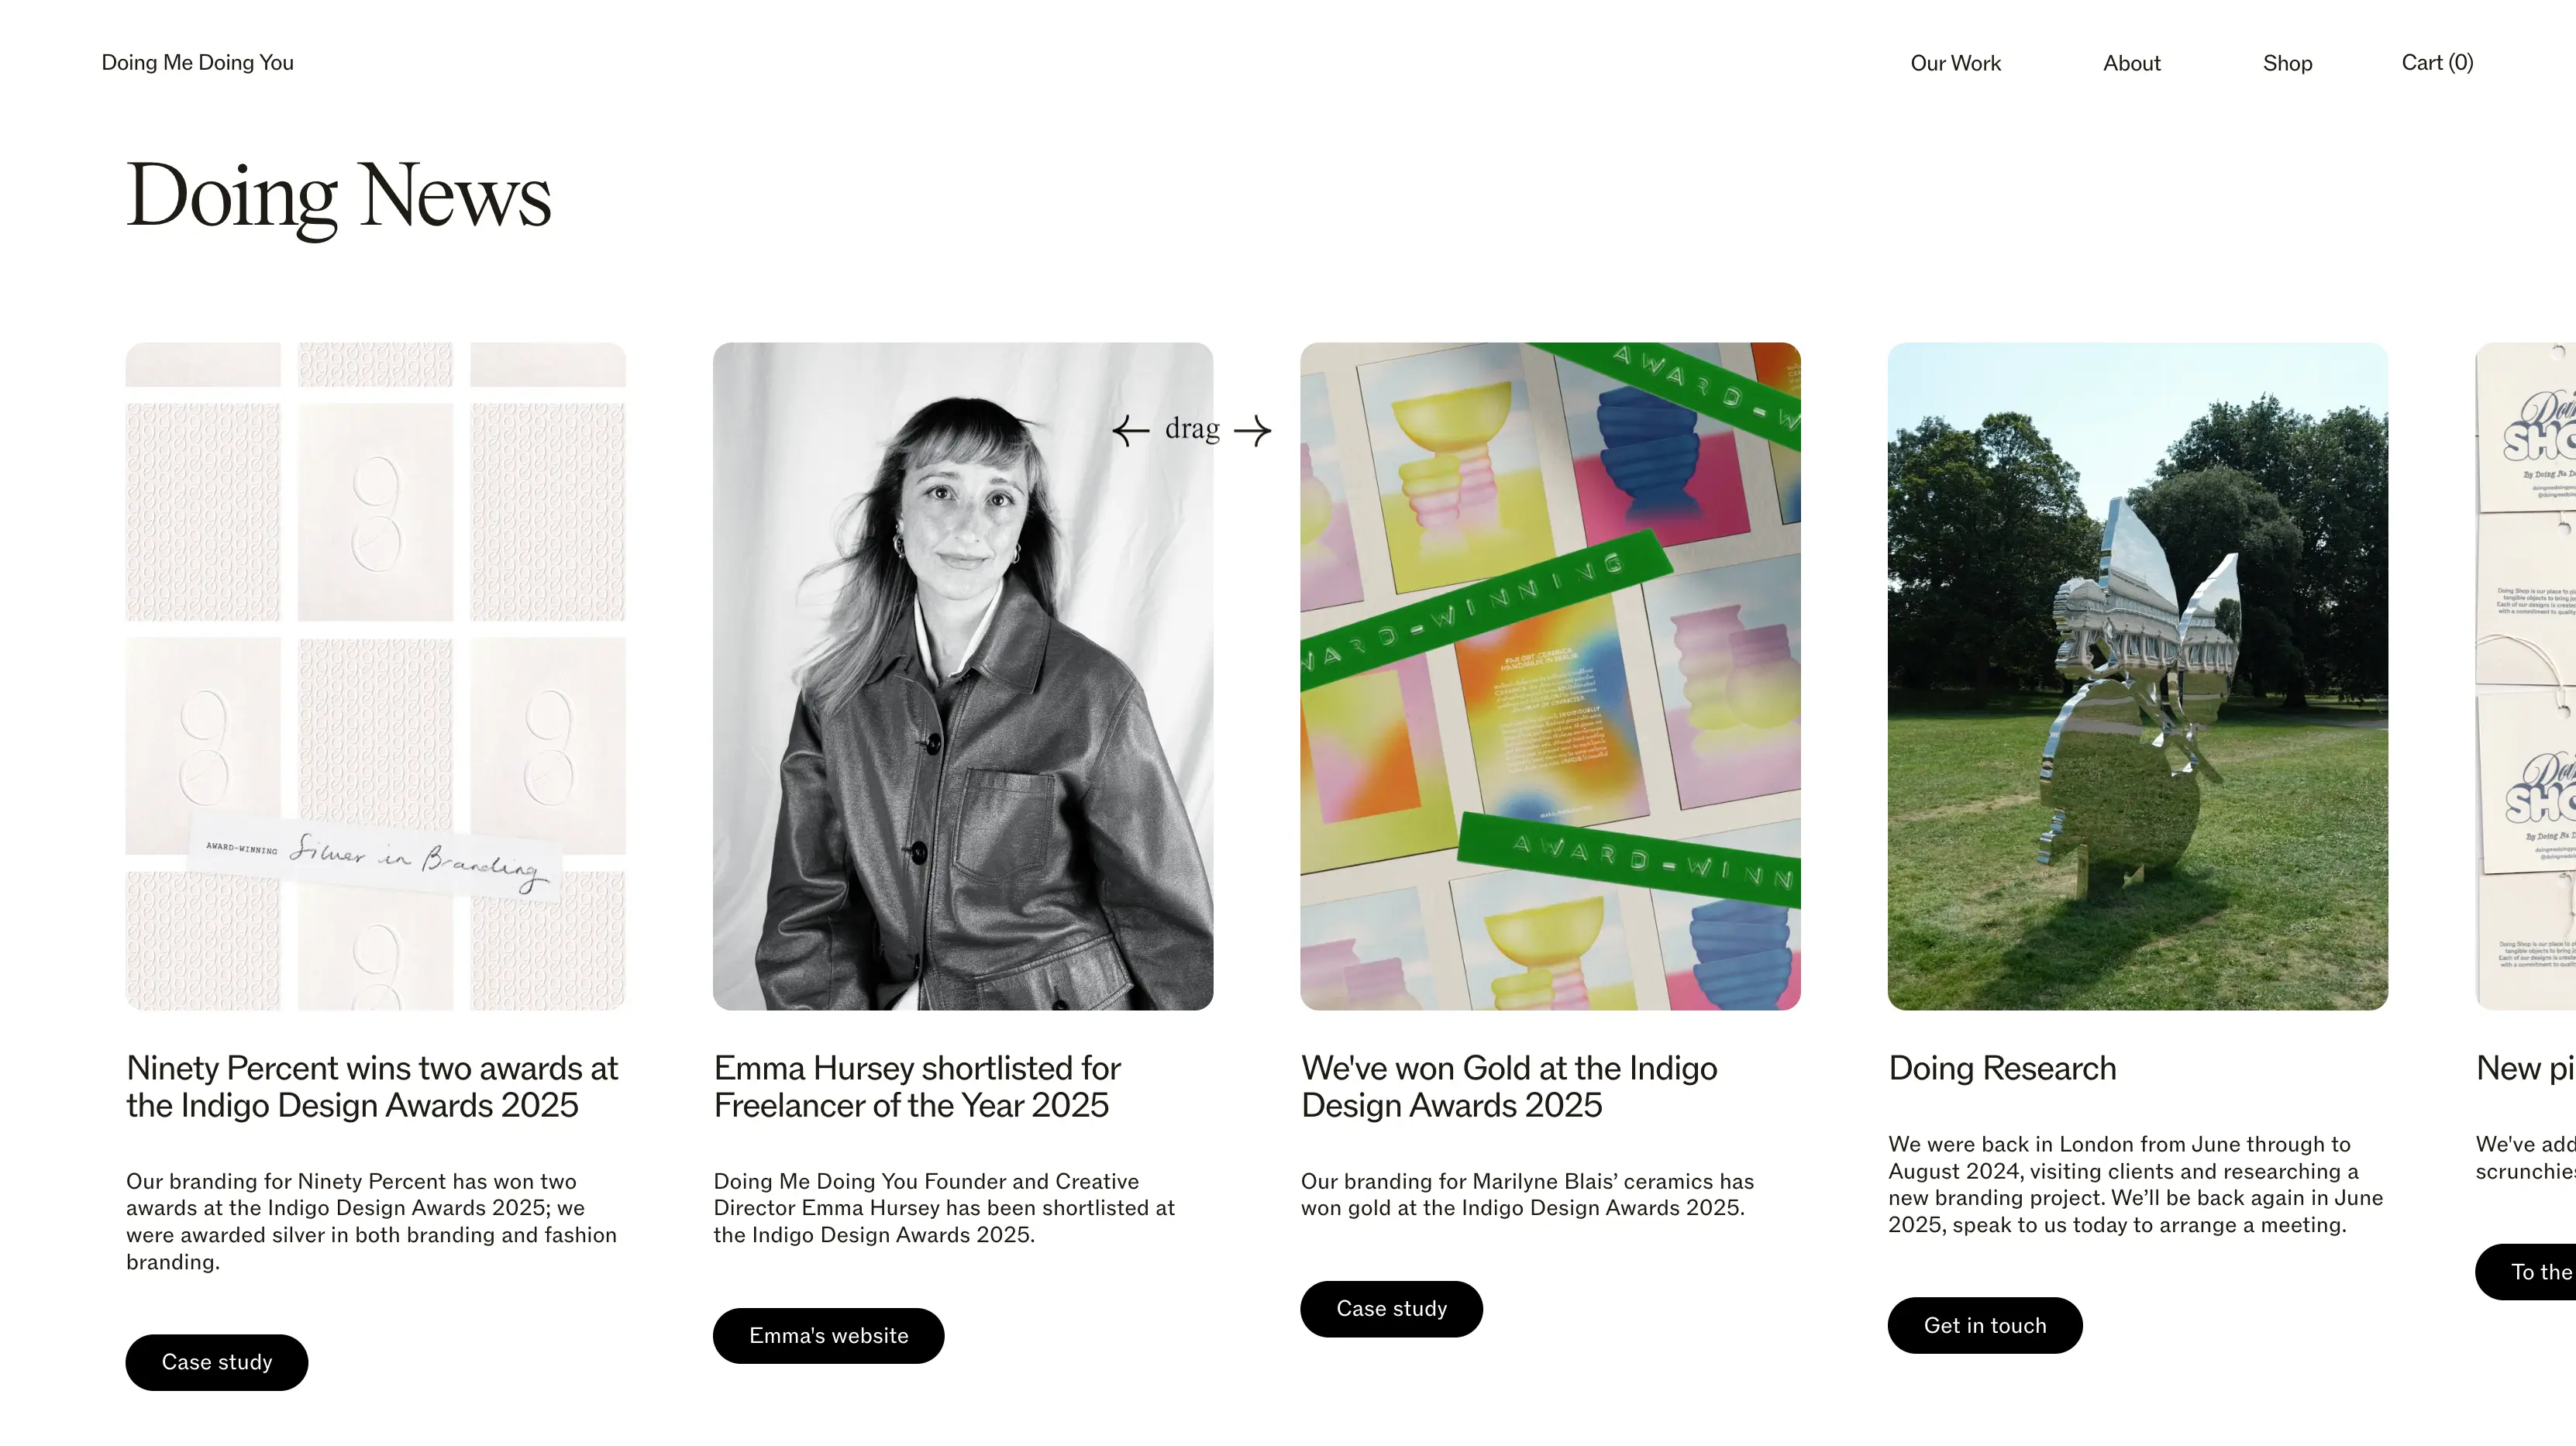Screen dimensions: 2576x1446
Task: Click the Ninety Percent wins two awards headline
Action: [x=372, y=1087]
